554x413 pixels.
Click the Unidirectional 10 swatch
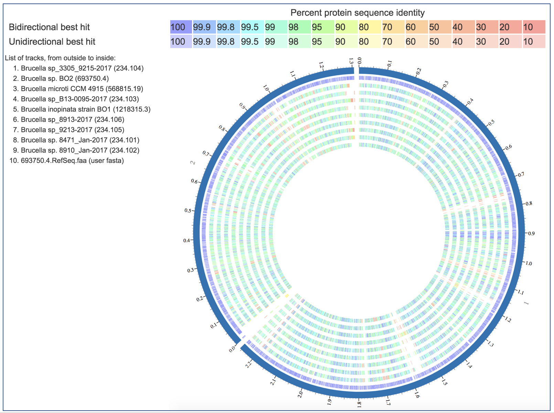534,42
